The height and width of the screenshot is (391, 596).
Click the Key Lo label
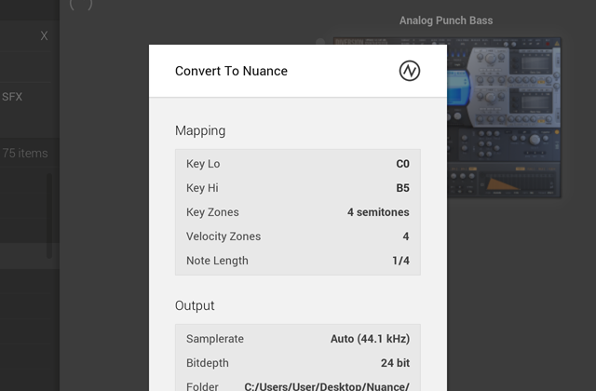(203, 164)
